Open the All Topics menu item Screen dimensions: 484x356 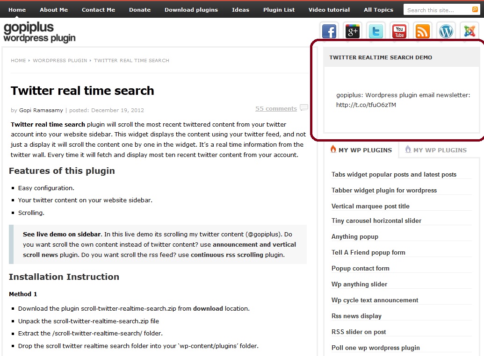point(378,9)
